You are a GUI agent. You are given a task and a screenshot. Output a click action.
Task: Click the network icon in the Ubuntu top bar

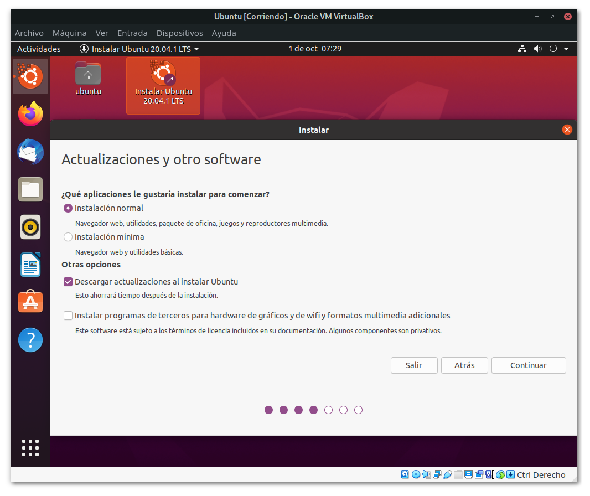click(x=522, y=49)
